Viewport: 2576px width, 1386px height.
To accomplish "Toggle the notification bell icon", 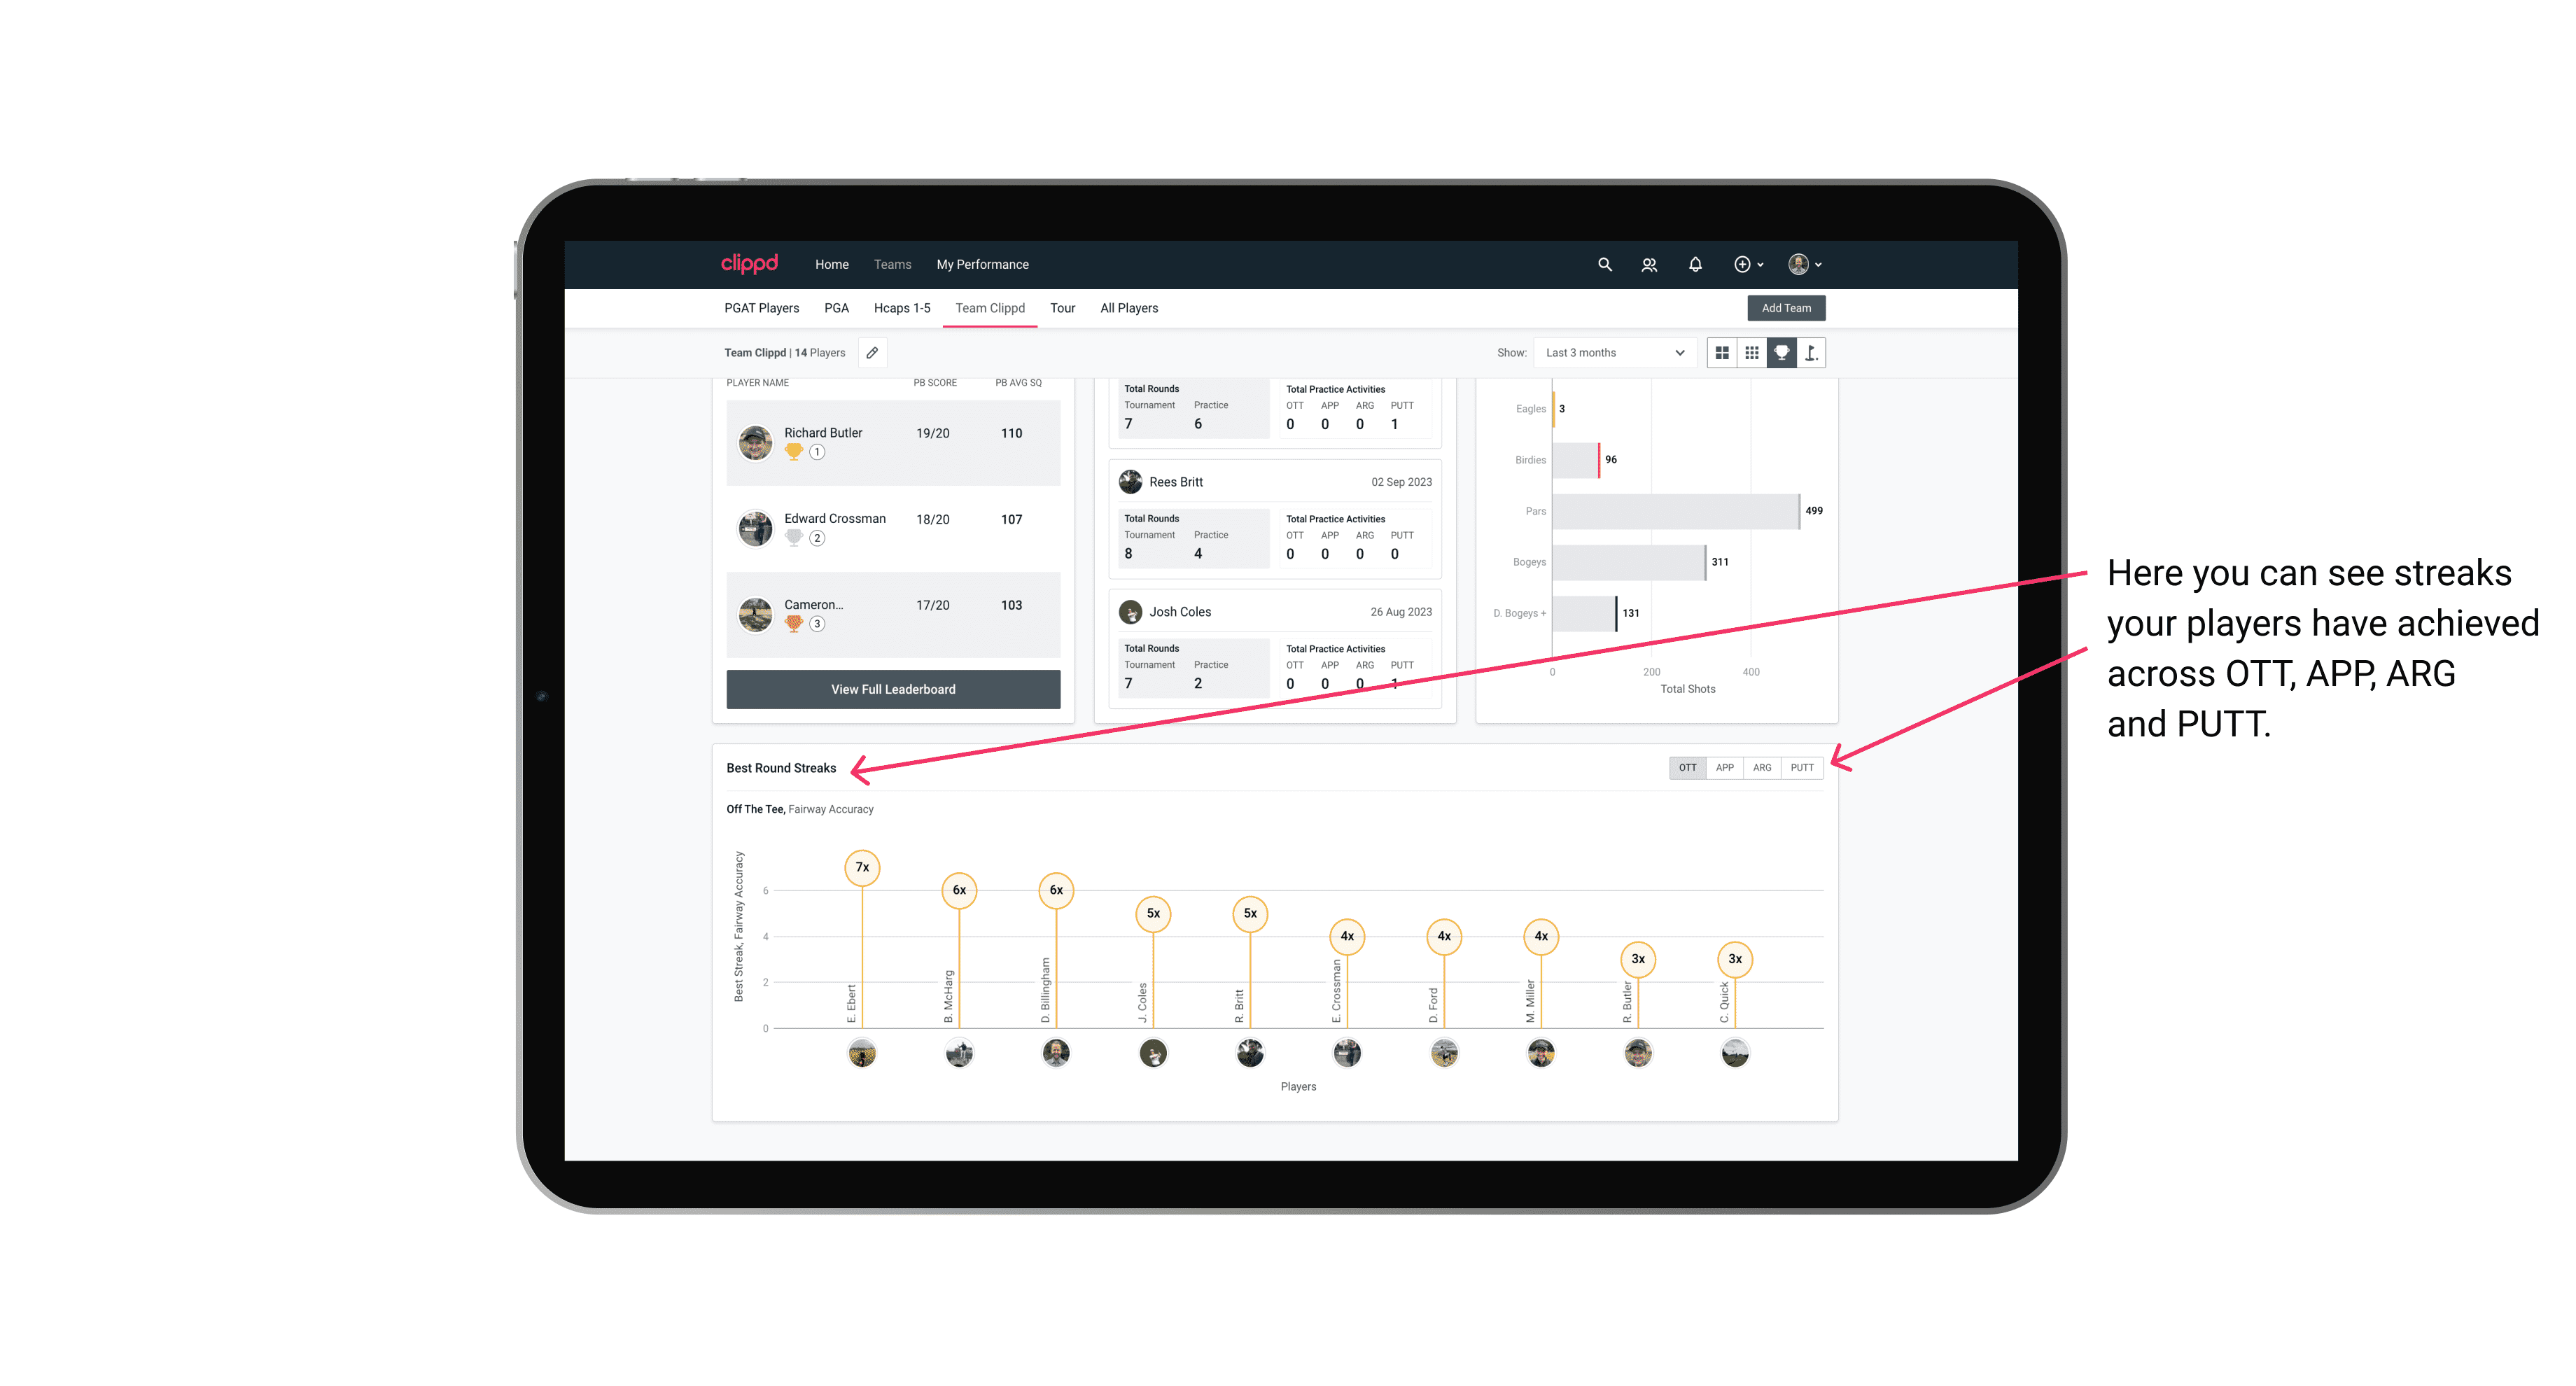I will coord(1694,265).
